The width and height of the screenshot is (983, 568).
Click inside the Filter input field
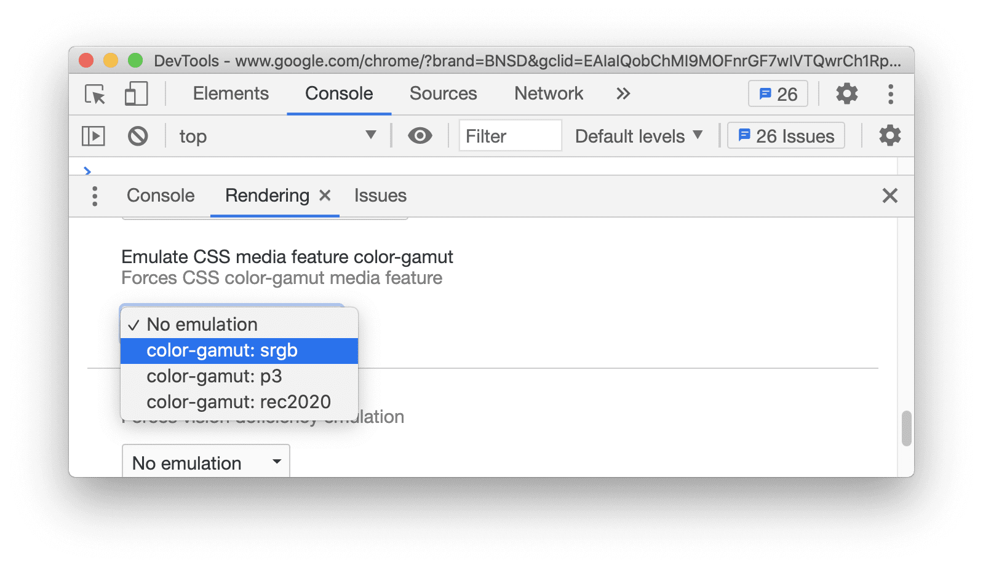tap(509, 135)
